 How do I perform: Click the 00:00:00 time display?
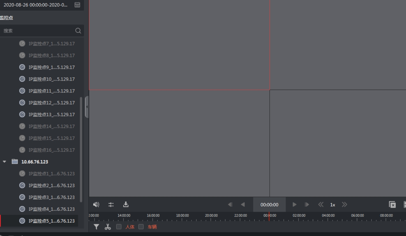click(x=269, y=205)
